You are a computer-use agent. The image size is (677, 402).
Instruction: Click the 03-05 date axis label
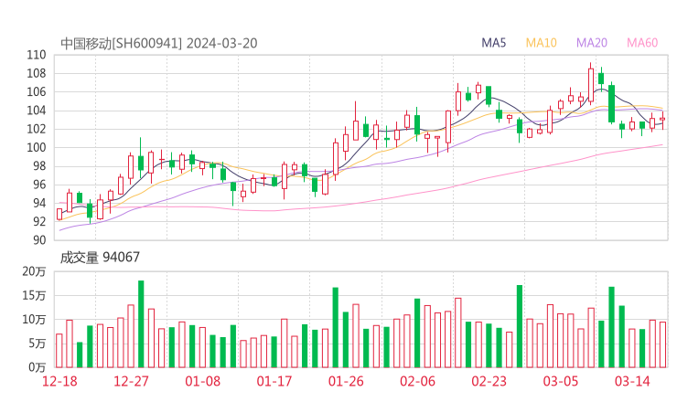561,381
